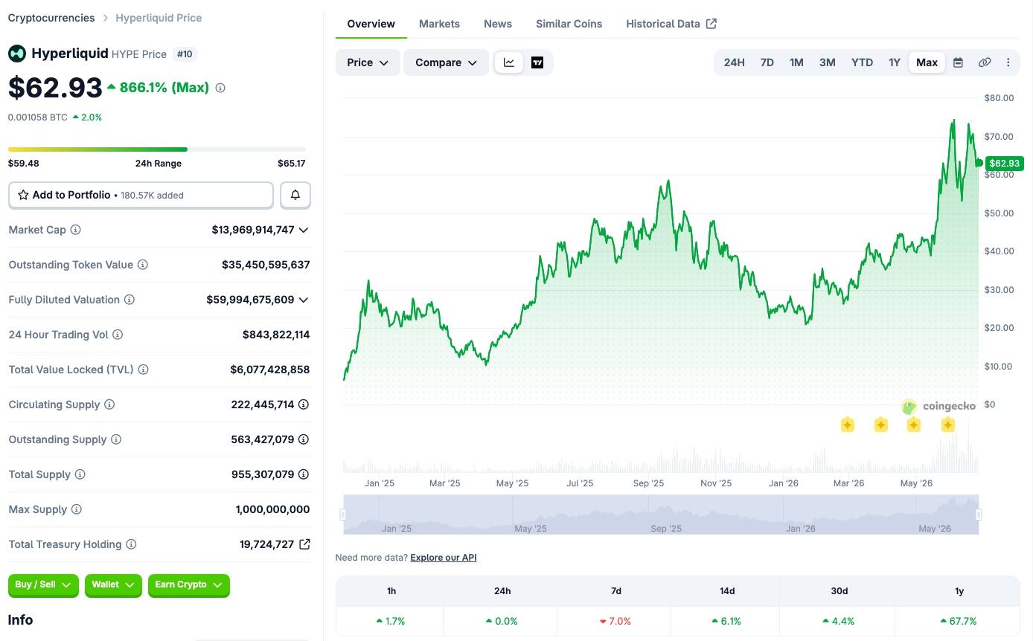Switch to TradingView chart view

point(537,62)
